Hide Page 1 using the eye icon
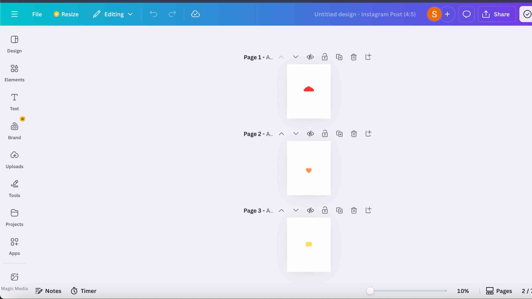This screenshot has width=532, height=299. (310, 57)
